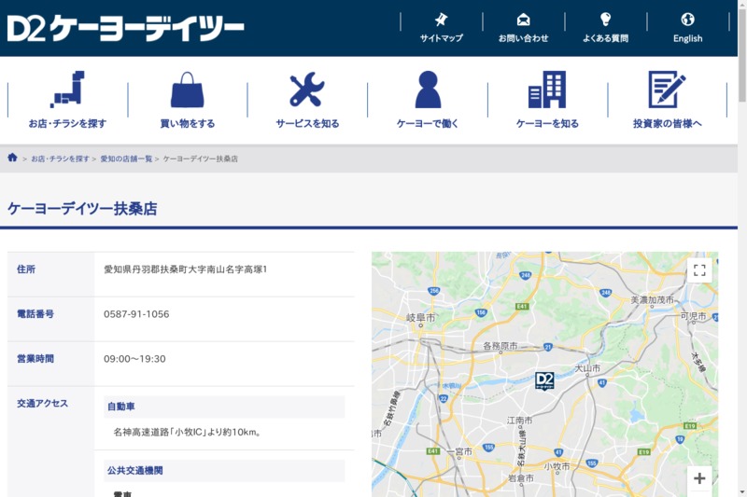
Task: Click 江南市 label on the map
Action: [520, 420]
